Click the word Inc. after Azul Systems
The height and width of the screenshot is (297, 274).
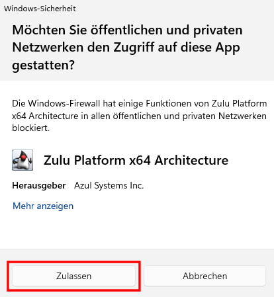pyautogui.click(x=137, y=185)
